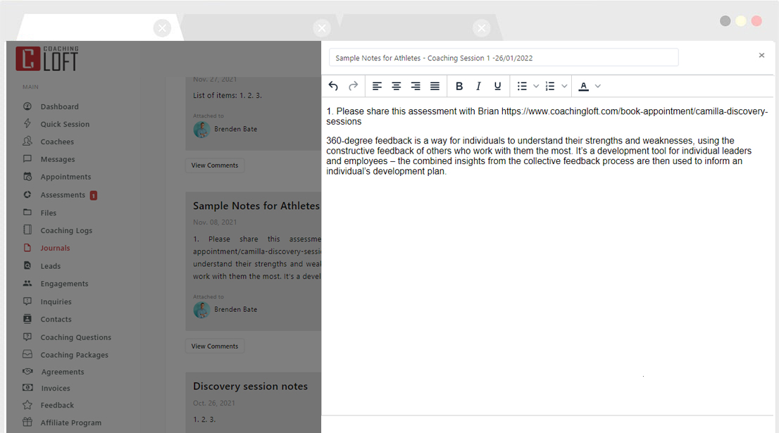
Task: Toggle italic formatting
Action: coord(478,86)
